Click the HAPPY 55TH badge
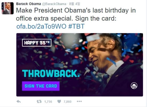This screenshot has width=147, height=107. (x=37, y=43)
